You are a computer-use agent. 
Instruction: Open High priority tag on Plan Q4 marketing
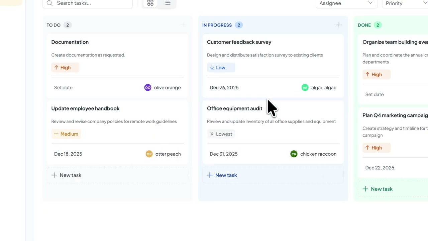point(377,148)
